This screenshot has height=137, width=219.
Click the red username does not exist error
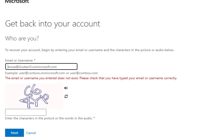[91, 78]
